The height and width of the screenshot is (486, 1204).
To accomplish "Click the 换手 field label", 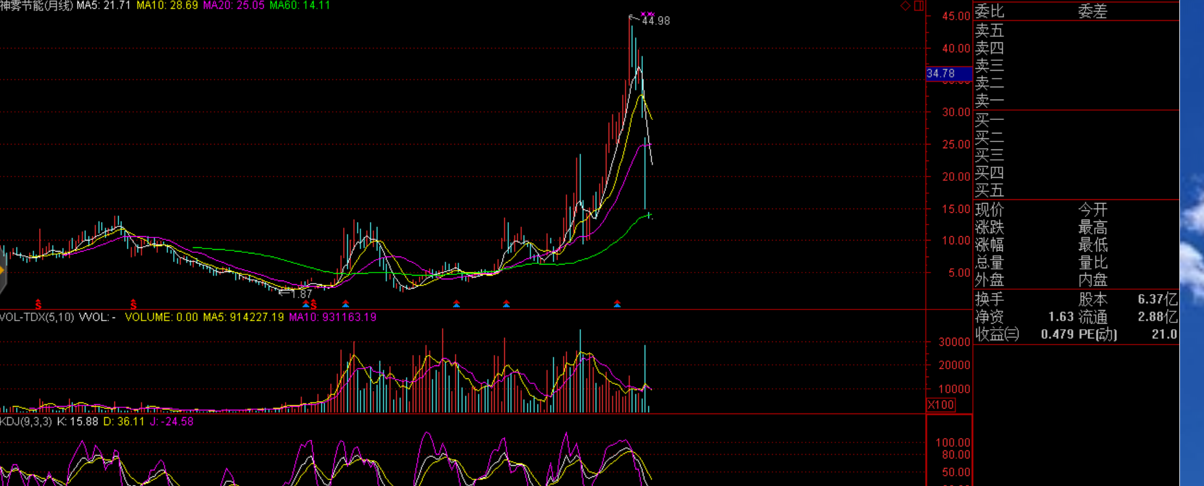I will pos(990,300).
